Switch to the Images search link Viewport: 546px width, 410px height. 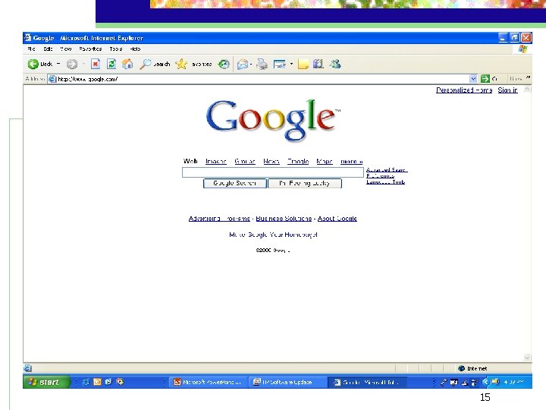click(216, 161)
